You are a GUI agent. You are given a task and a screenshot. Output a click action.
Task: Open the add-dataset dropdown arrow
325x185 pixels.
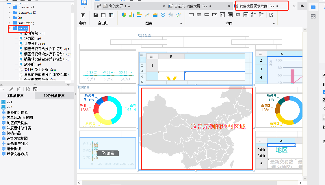[3, 89]
